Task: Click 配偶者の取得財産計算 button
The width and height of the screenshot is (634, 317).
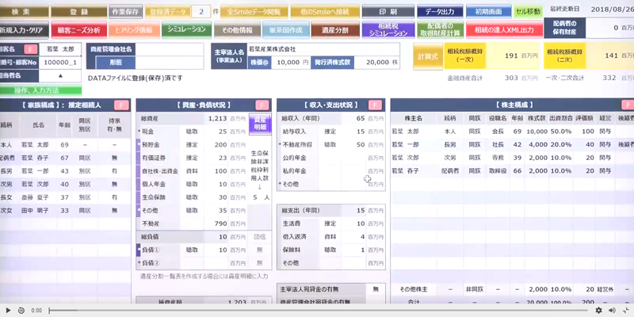Action: [441, 30]
